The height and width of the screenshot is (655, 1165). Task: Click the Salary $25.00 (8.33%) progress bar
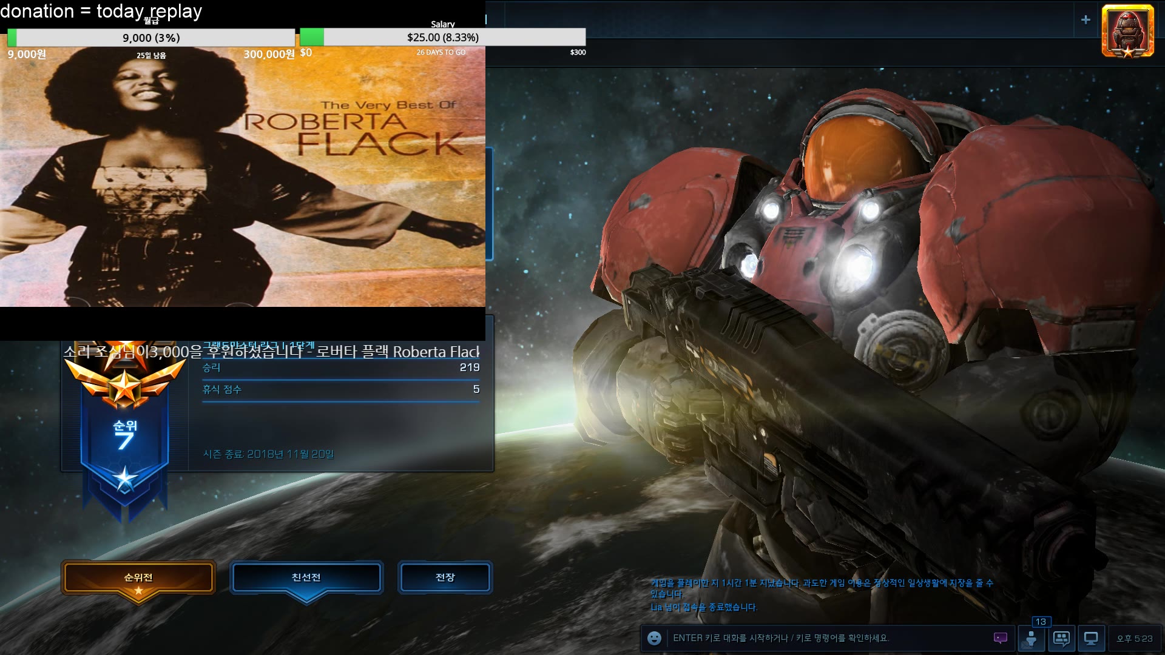point(443,37)
